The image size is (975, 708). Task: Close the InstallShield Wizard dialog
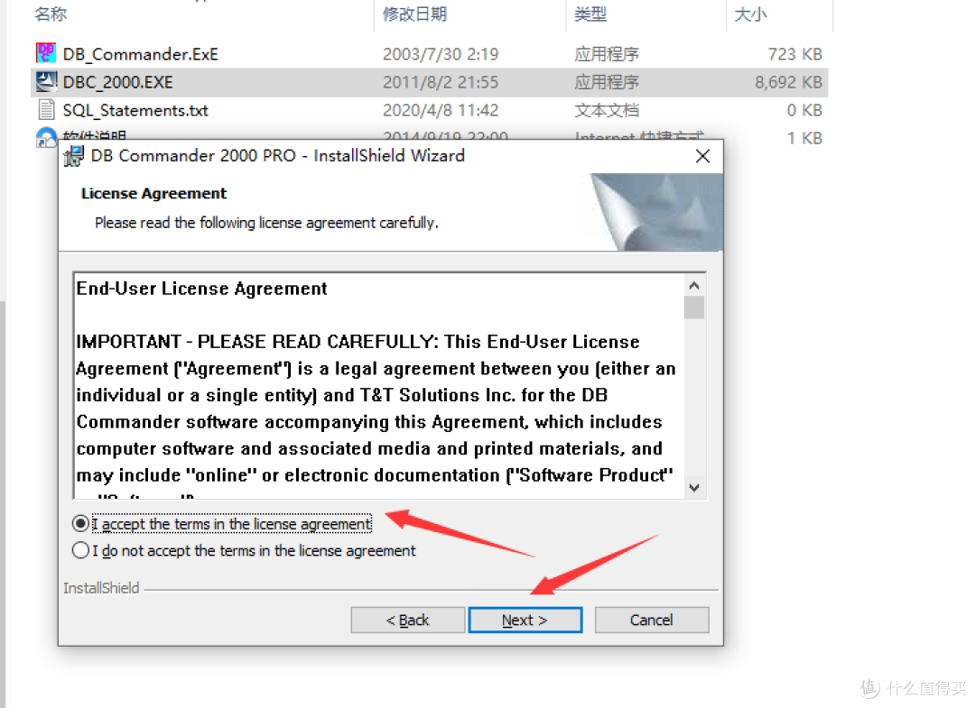(x=702, y=156)
